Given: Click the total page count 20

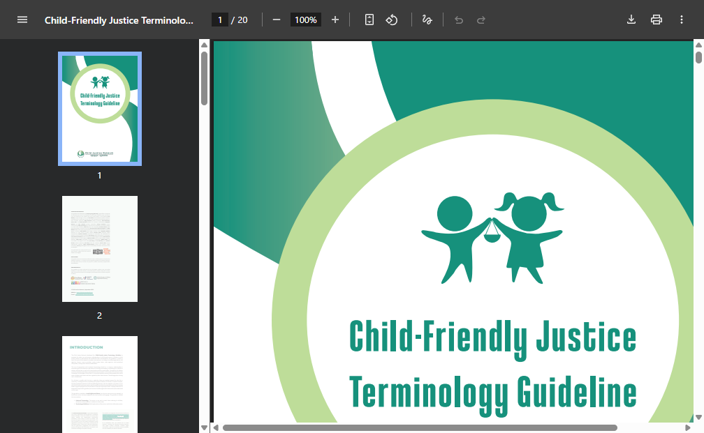Looking at the screenshot, I should tap(242, 20).
